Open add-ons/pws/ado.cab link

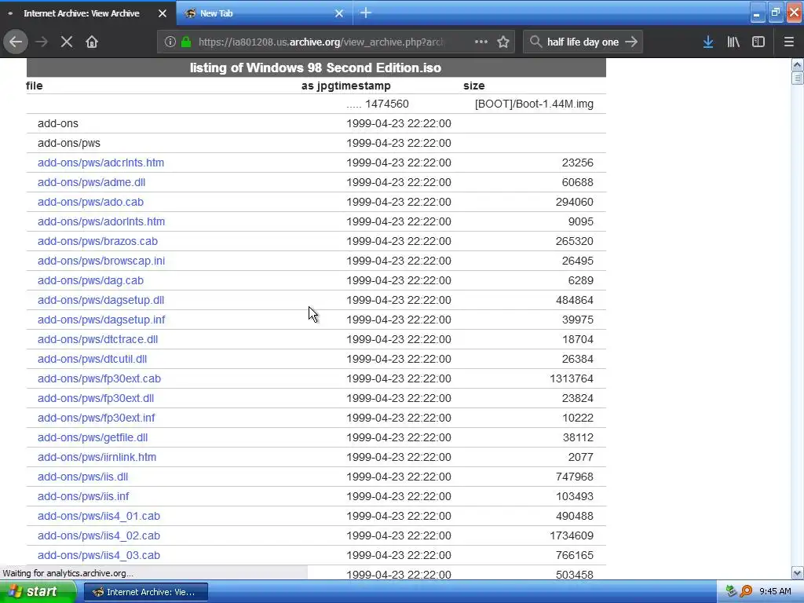coord(90,202)
